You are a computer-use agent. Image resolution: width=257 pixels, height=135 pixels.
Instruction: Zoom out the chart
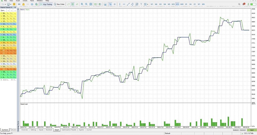click(x=86, y=4)
